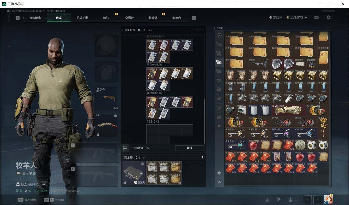The image size is (349, 205).
Task: Select the golden rose item
Action: coord(323,127)
